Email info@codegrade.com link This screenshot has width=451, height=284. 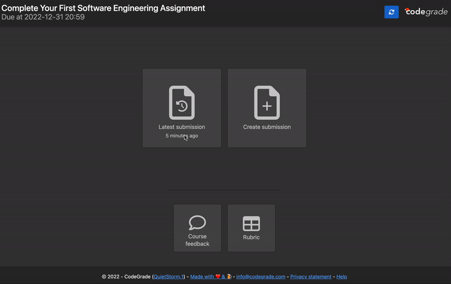coord(260,277)
